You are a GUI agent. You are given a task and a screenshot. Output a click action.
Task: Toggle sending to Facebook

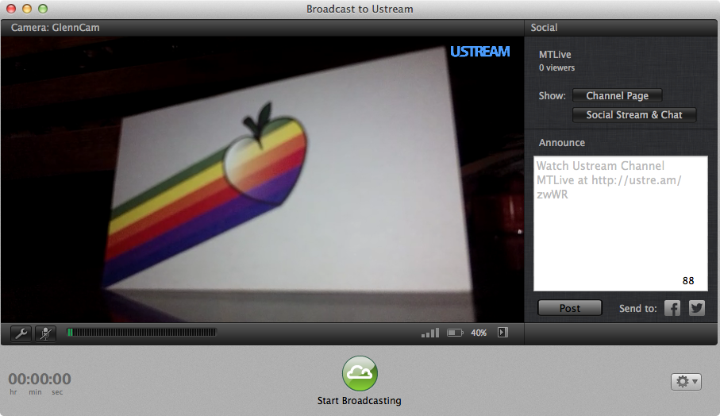[x=672, y=308]
